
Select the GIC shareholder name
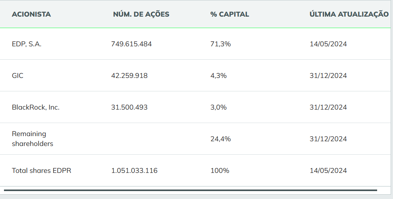17,76
